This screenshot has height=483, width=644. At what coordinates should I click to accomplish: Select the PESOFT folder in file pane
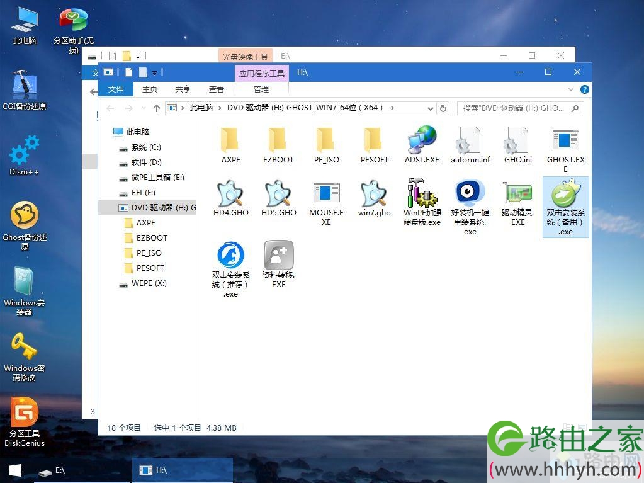(374, 145)
